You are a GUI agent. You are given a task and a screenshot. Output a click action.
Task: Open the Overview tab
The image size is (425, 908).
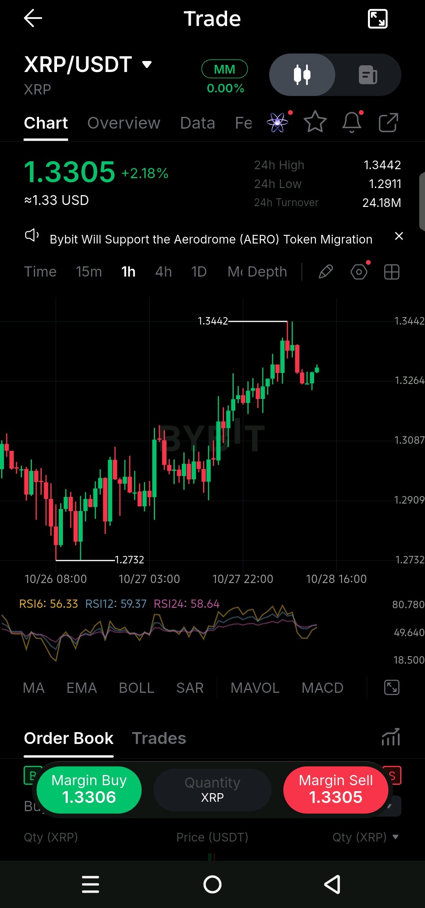(x=124, y=123)
